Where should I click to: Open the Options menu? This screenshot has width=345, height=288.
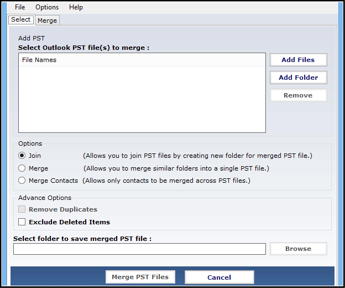tap(47, 7)
